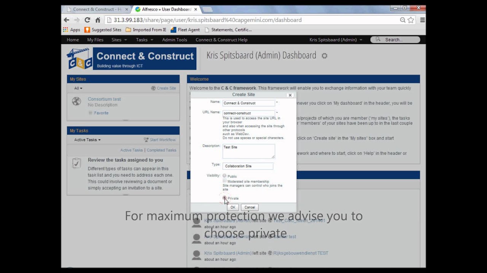Click the Start Workflow link

162,140
